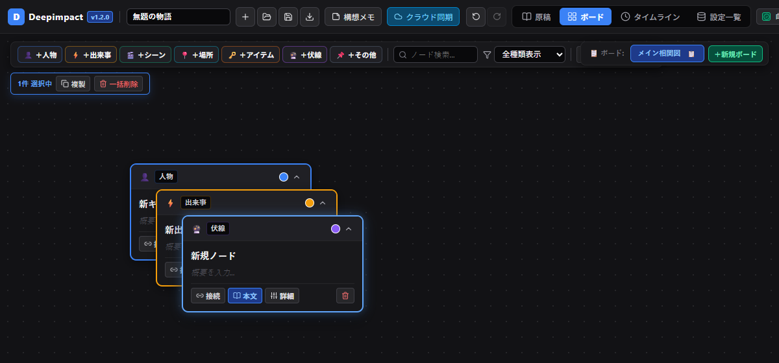Screen dimensions: 779x363
Task: Click the 概要を入力 summary field on 伏線 card
Action: (273, 272)
